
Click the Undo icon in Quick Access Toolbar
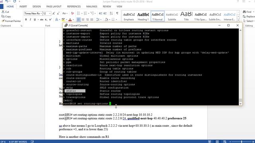tap(6, 1)
